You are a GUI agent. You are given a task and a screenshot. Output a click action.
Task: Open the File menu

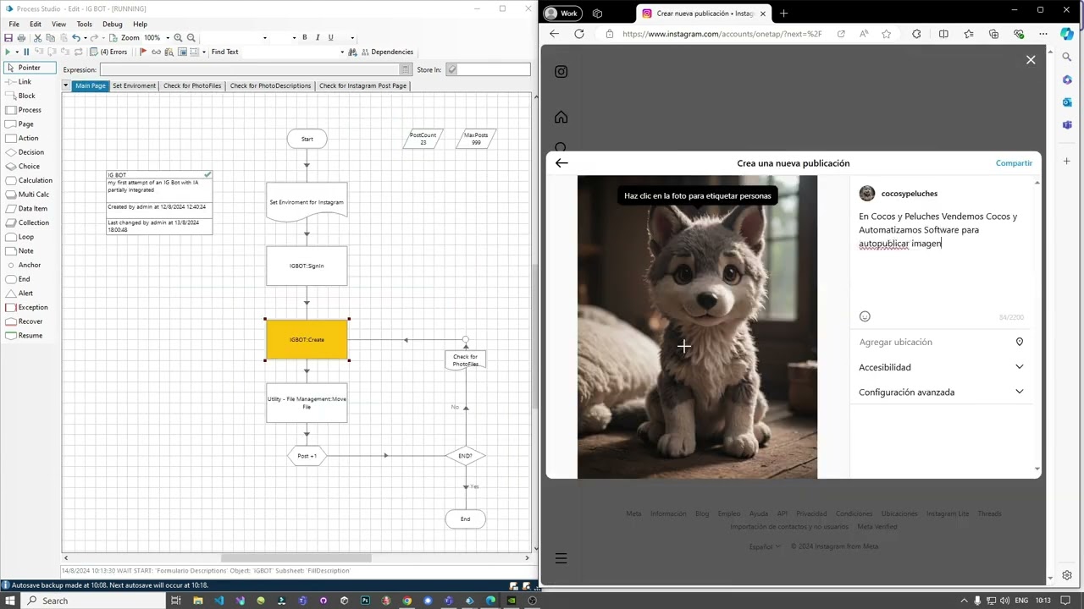point(14,25)
